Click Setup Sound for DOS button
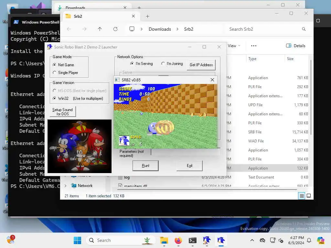Viewport: 331px width, 248px height. tap(62, 112)
